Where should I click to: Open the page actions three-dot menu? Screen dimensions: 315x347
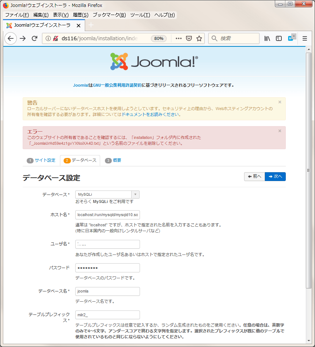pyautogui.click(x=179, y=38)
